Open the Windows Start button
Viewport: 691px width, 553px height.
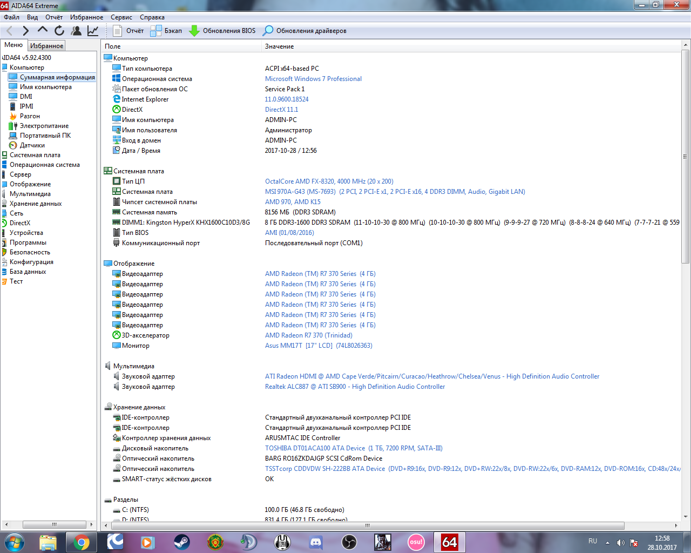click(13, 542)
